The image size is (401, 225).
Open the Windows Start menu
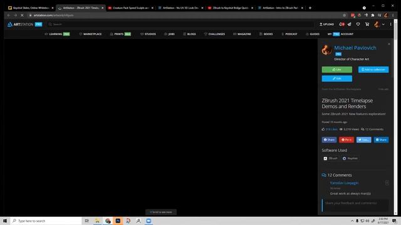[x=5, y=221]
